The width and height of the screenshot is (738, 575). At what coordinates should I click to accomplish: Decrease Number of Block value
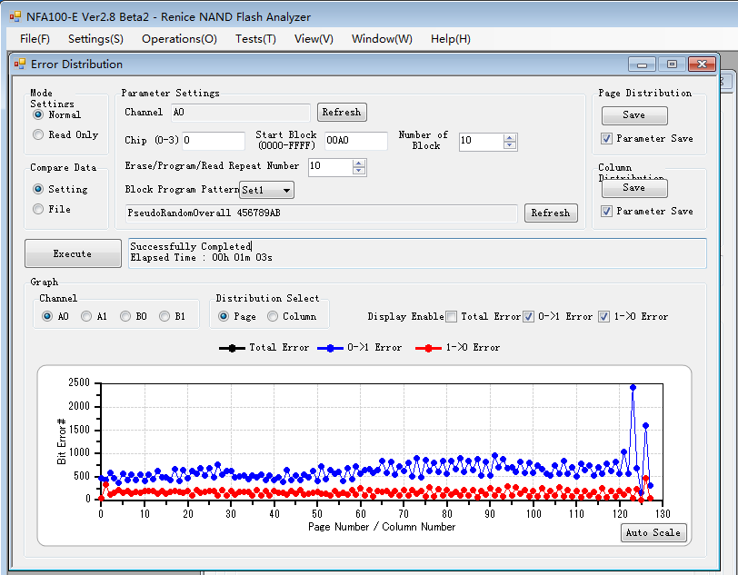click(x=510, y=146)
